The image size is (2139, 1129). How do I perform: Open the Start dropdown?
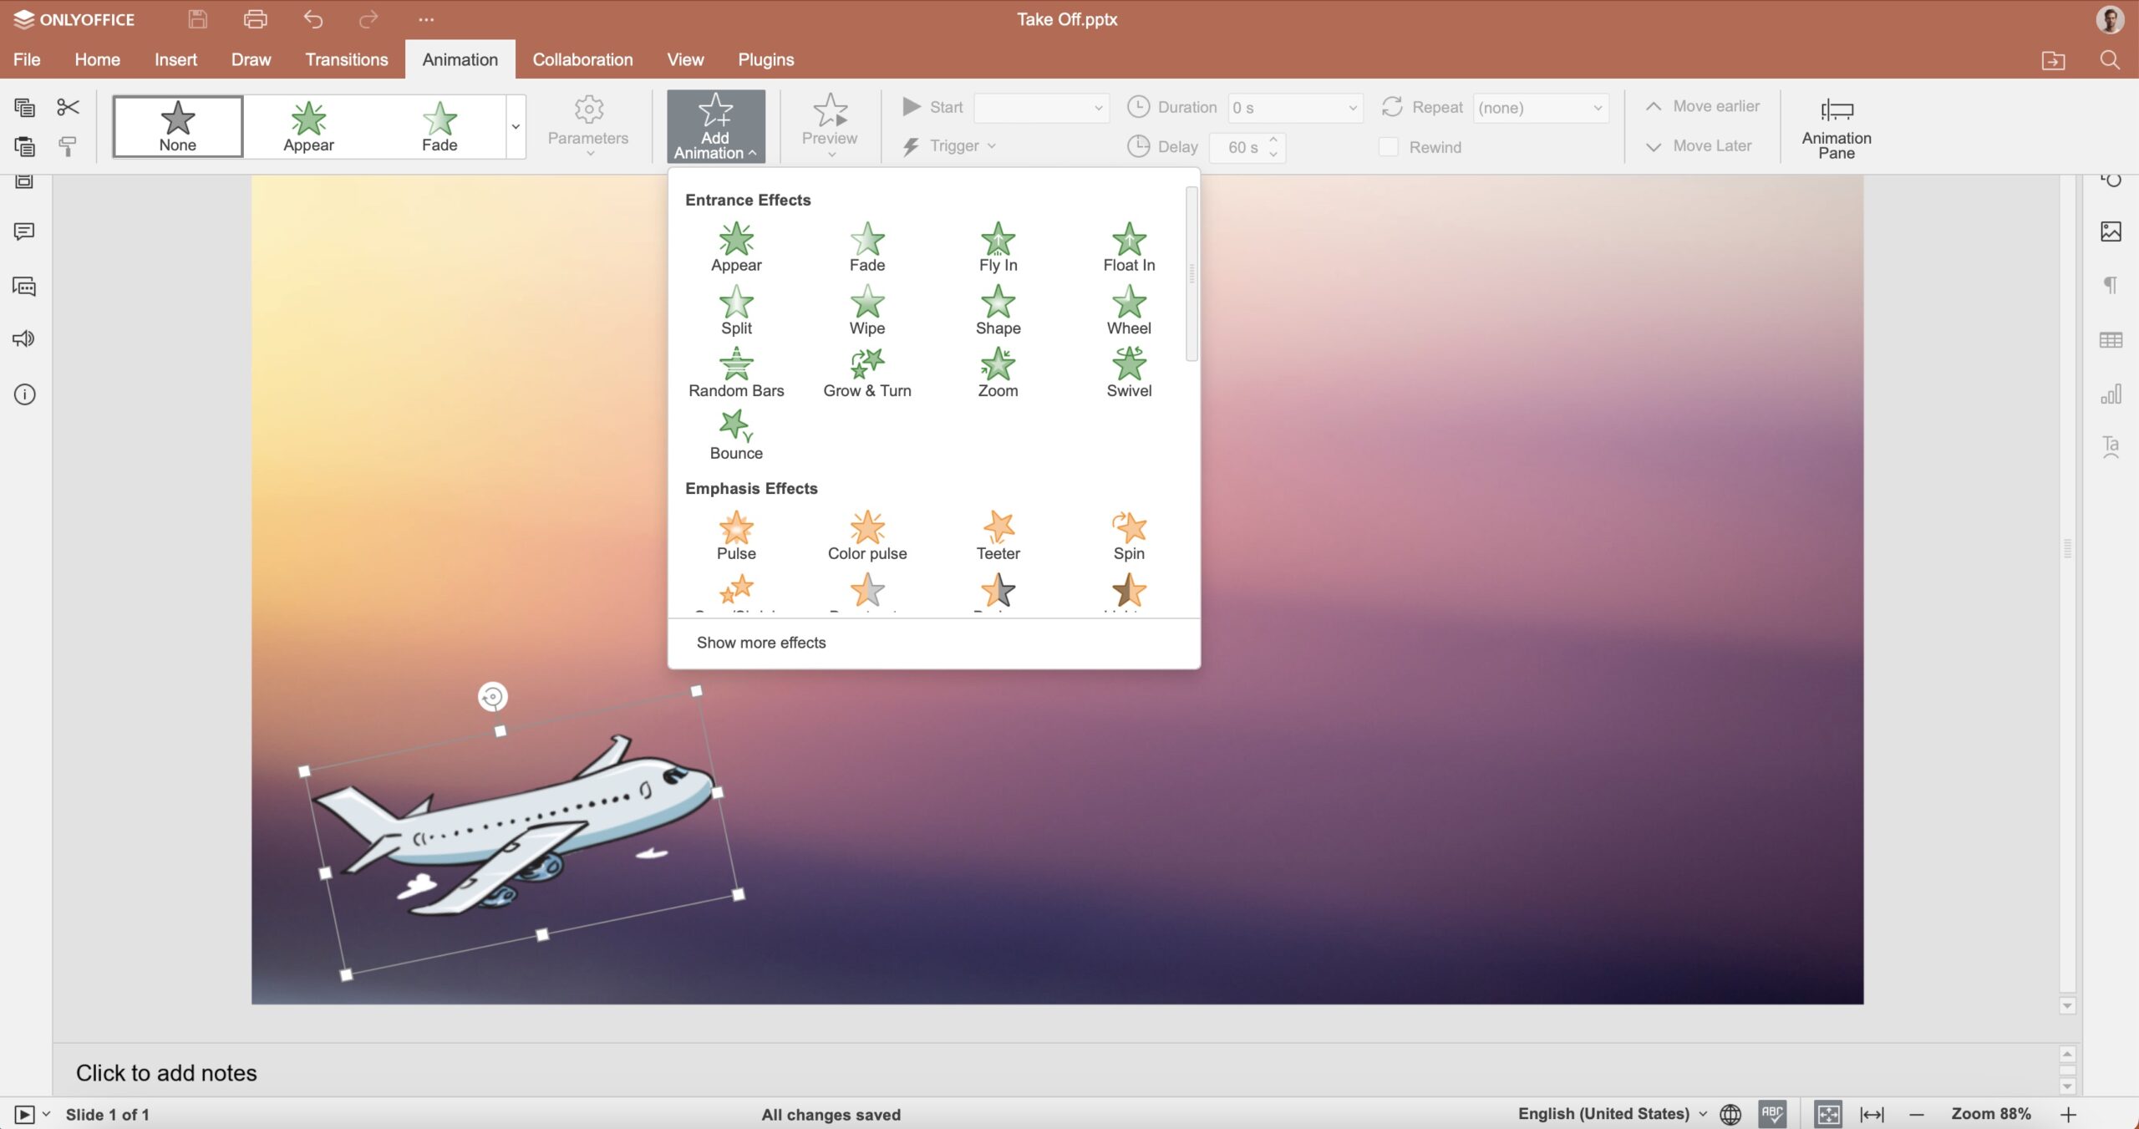(x=1041, y=108)
